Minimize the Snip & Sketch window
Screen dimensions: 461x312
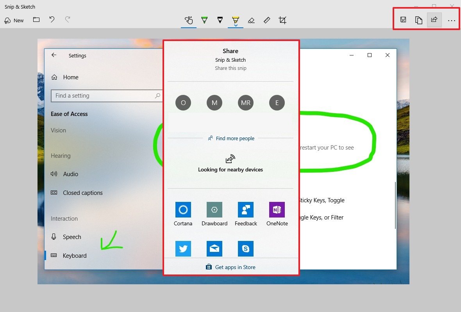pyautogui.click(x=416, y=5)
